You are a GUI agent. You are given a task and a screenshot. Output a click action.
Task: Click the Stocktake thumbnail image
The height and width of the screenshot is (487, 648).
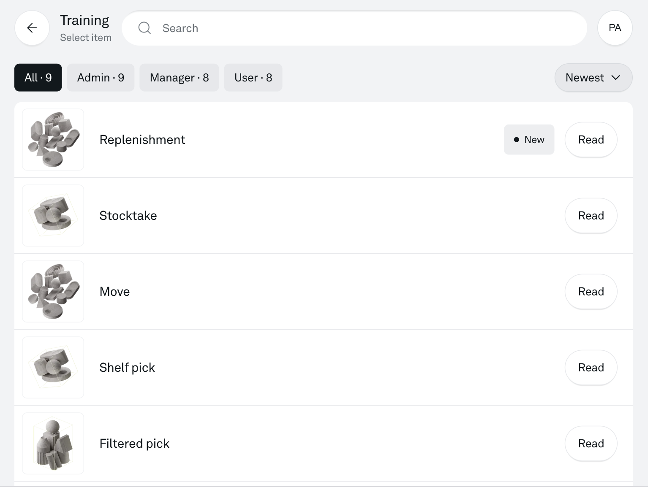(53, 216)
